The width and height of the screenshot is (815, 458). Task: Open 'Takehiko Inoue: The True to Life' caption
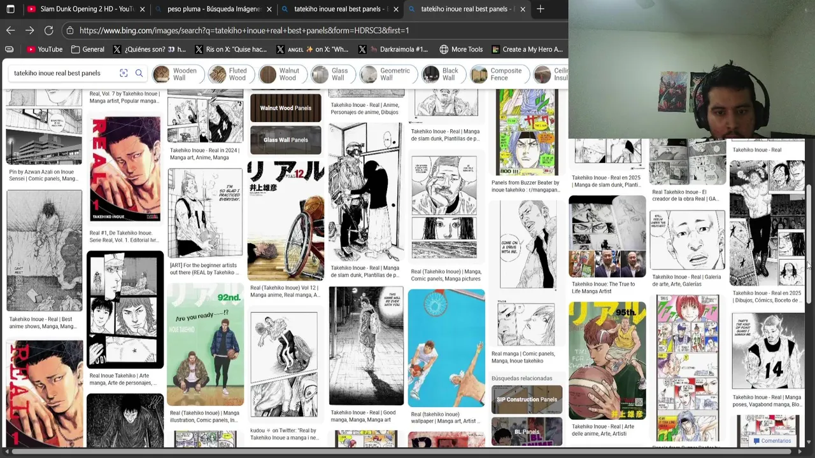pos(604,288)
